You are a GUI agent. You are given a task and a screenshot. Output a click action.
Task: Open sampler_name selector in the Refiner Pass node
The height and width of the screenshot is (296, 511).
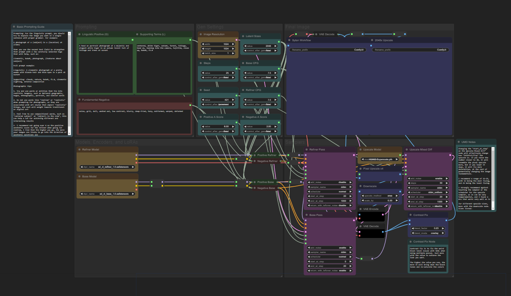pos(330,187)
